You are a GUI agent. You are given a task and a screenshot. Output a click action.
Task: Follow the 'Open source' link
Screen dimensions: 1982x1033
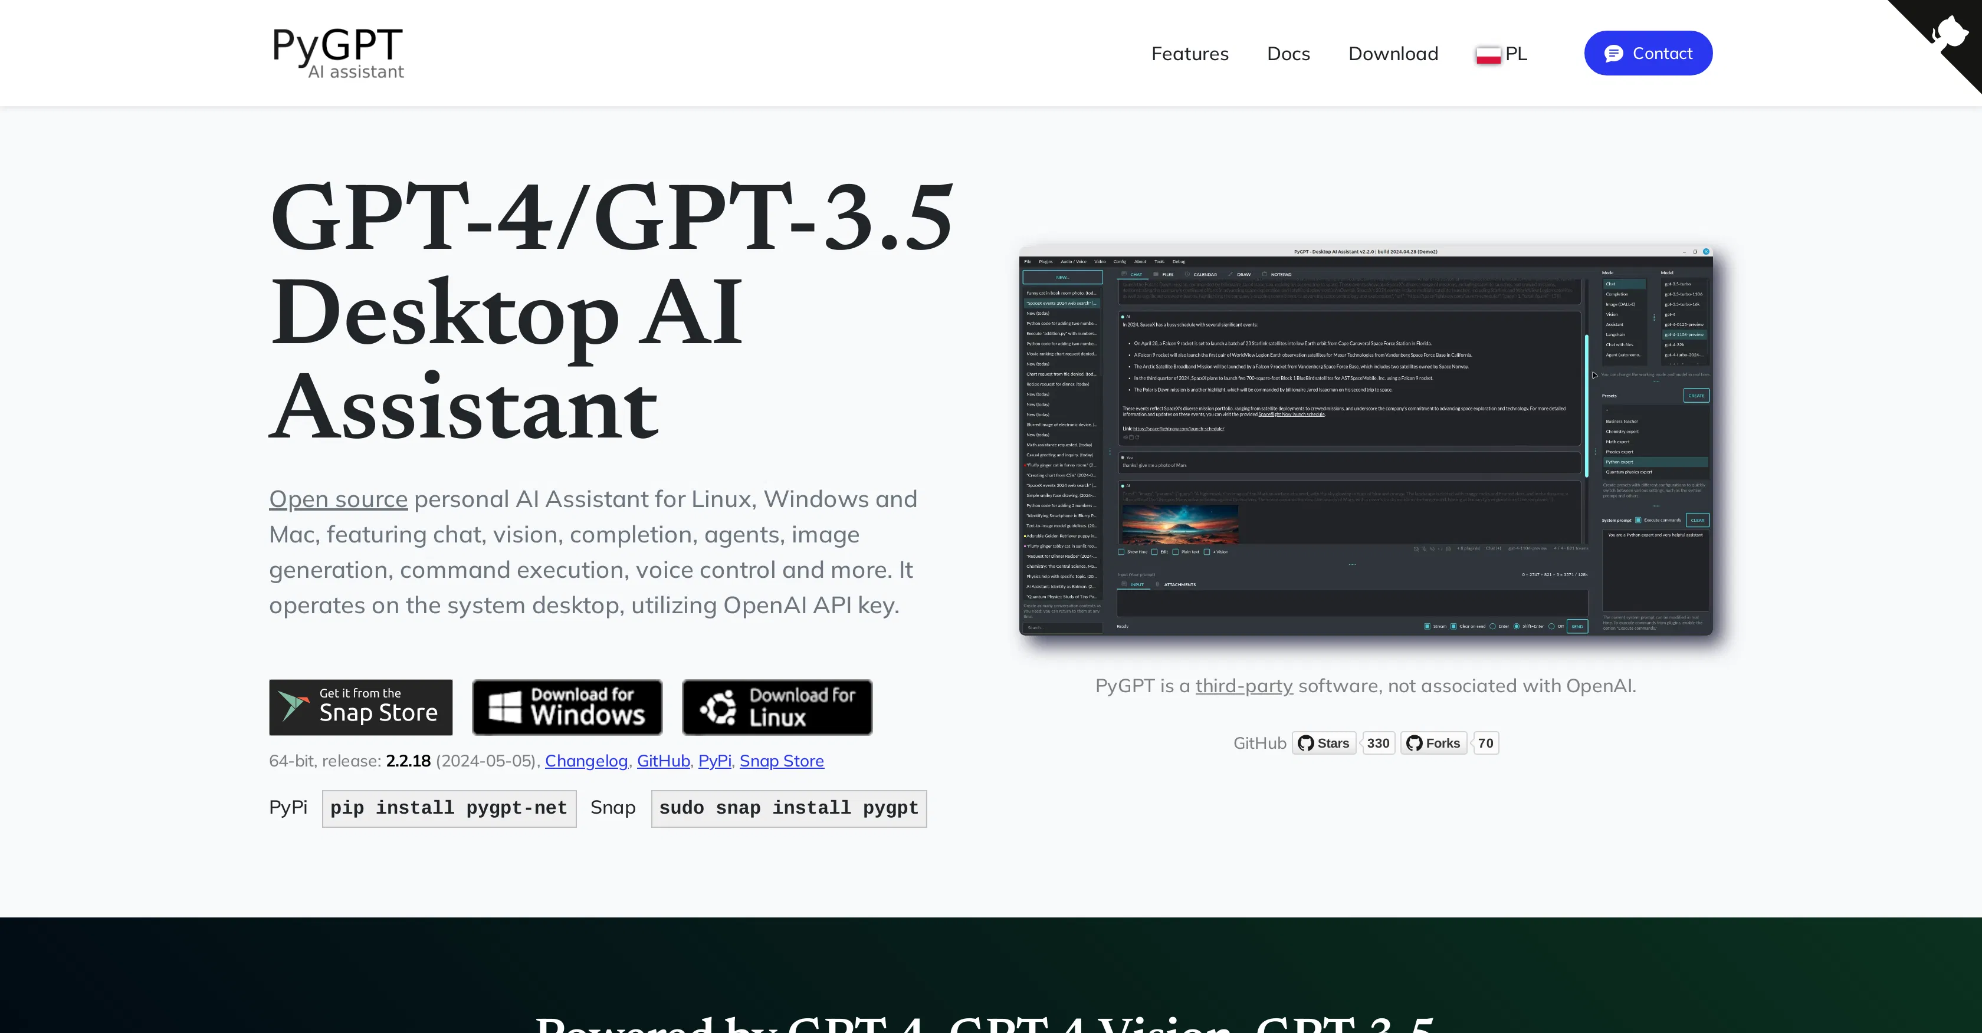click(338, 498)
